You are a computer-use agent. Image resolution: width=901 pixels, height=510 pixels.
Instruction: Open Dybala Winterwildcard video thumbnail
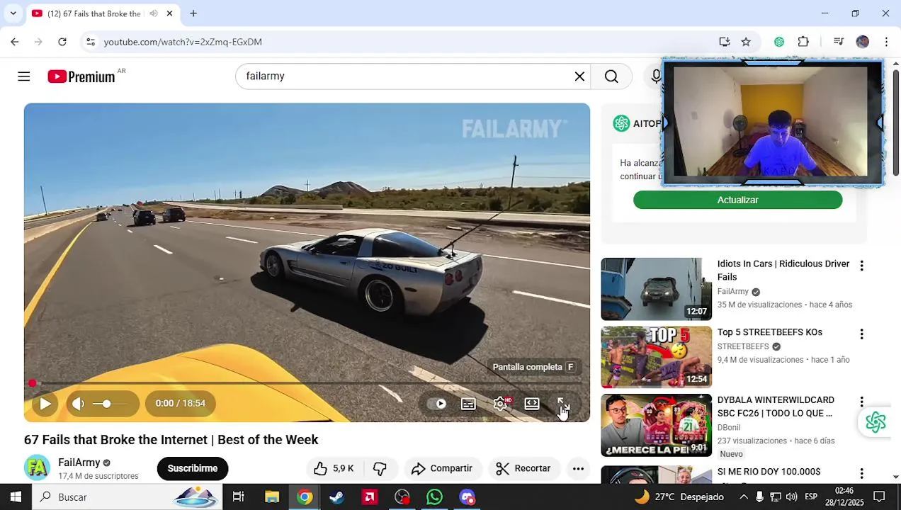pos(656,425)
